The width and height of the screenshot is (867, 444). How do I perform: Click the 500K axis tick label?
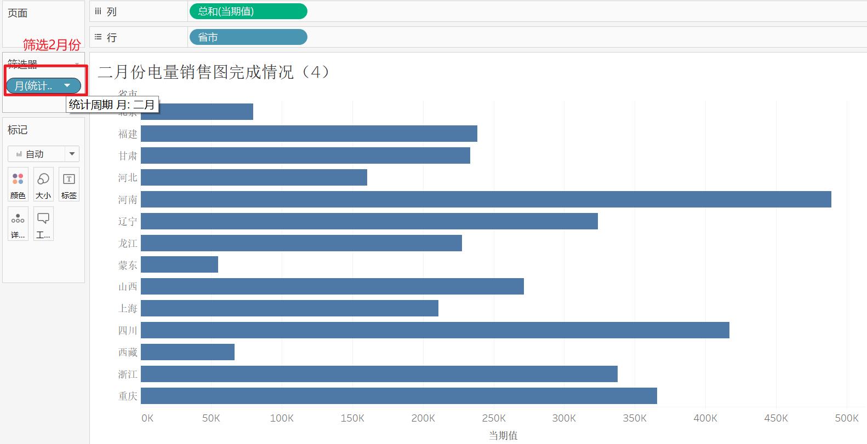847,418
